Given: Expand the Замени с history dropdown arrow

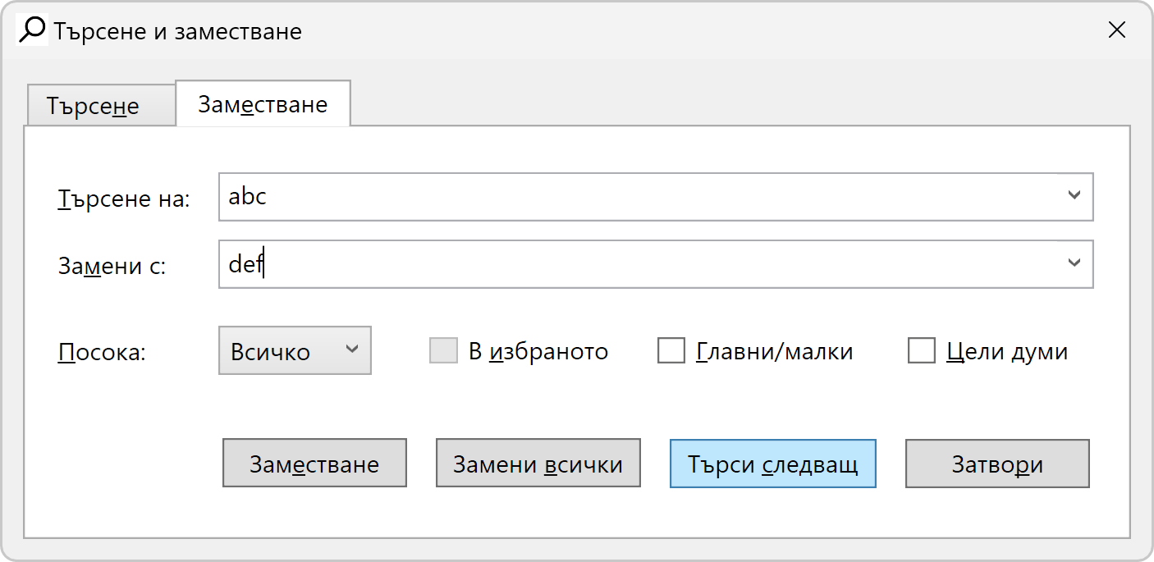Looking at the screenshot, I should pos(1074,263).
